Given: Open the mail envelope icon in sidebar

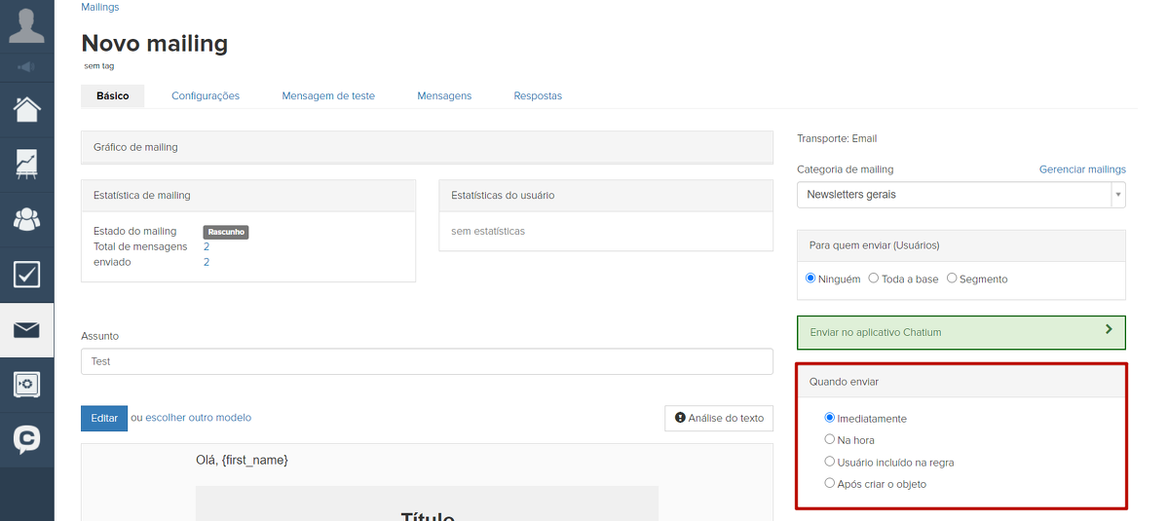Looking at the screenshot, I should 26,330.
